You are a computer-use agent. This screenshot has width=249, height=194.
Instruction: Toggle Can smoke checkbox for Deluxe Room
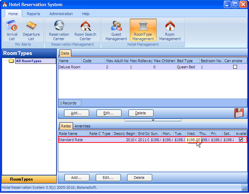pyautogui.click(x=235, y=67)
